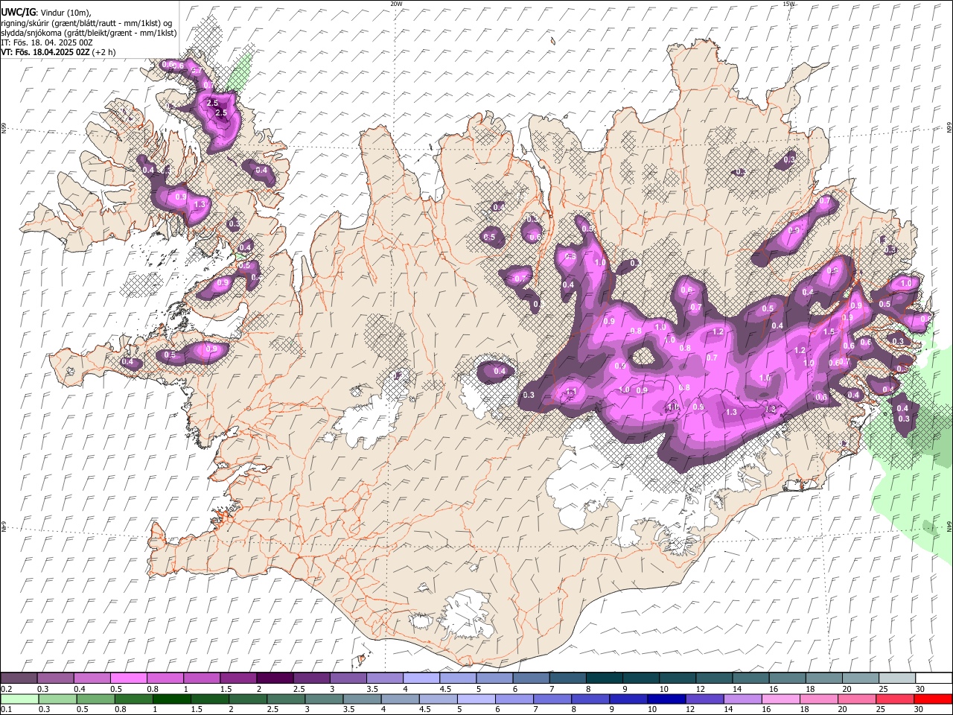Image resolution: width=953 pixels, height=715 pixels.
Task: Pick the snow swatch between 0.2 and 0.3
Action: 19,679
